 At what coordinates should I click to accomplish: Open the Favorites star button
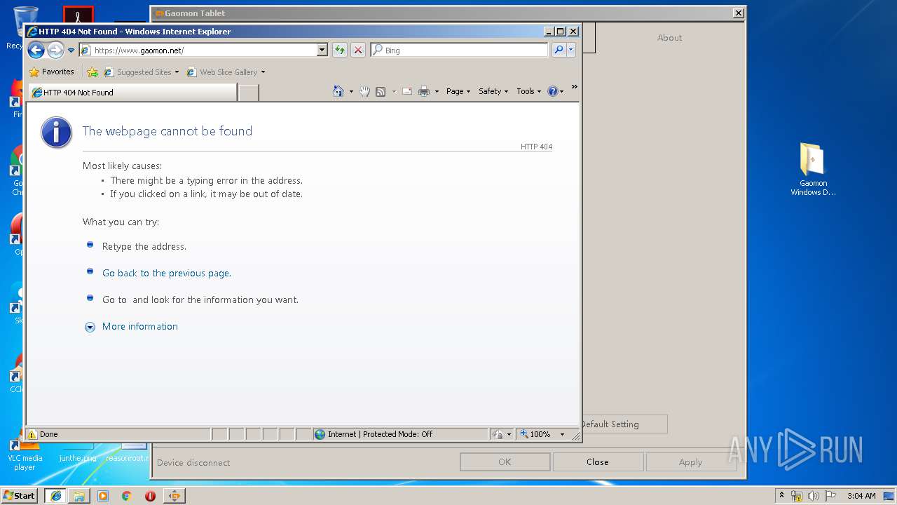(51, 72)
